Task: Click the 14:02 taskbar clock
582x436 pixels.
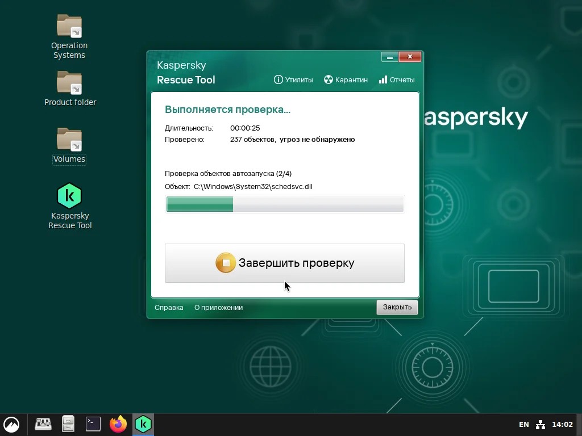Action: coord(562,425)
